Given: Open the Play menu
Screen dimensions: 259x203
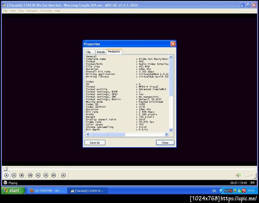Looking at the screenshot, I should point(21,11).
